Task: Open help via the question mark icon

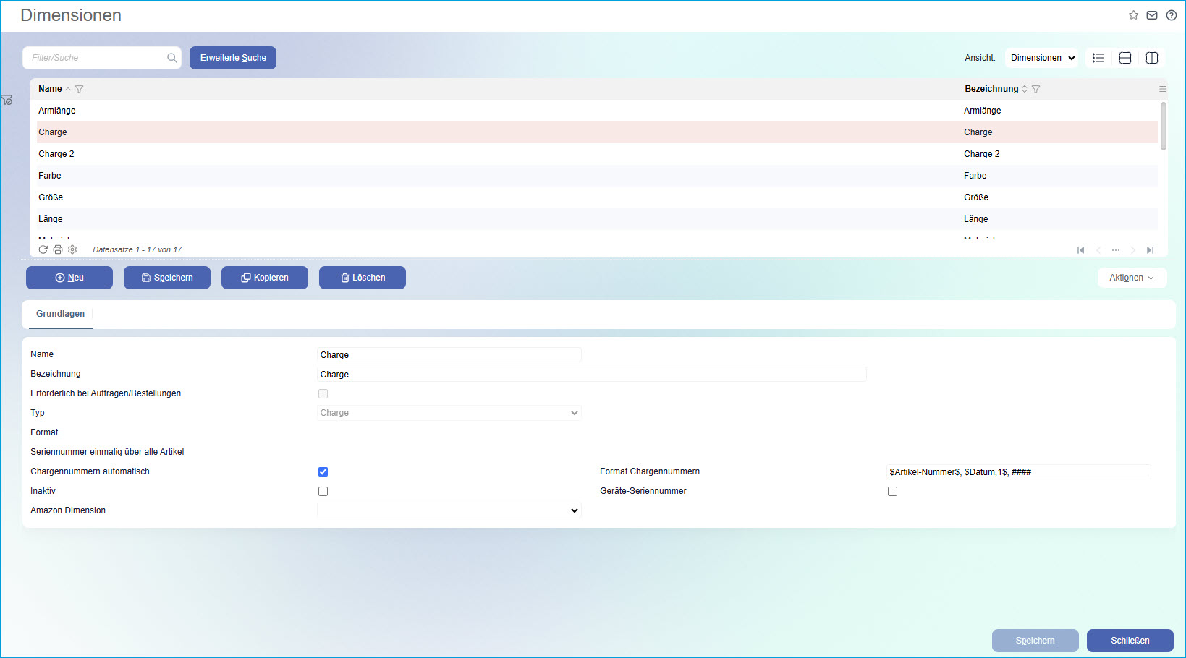Action: click(x=1172, y=15)
